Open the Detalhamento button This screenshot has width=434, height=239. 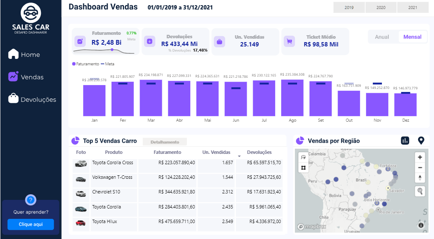pyautogui.click(x=164, y=142)
